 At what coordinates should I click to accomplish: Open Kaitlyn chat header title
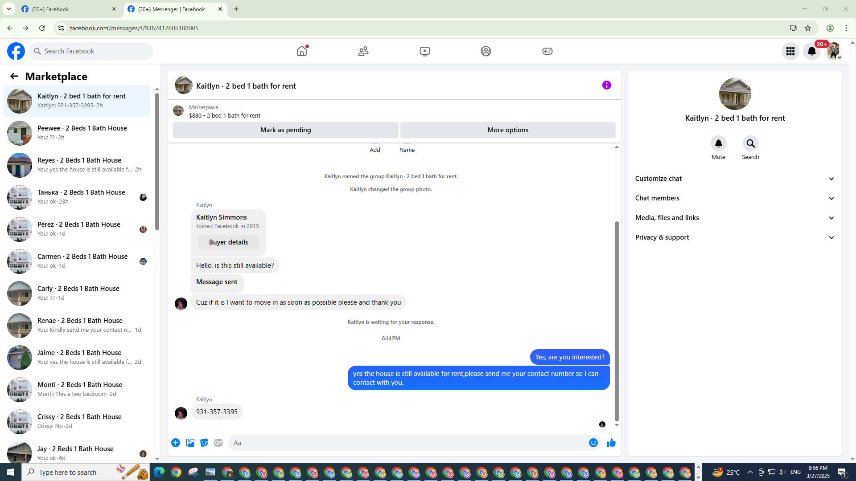pos(246,86)
